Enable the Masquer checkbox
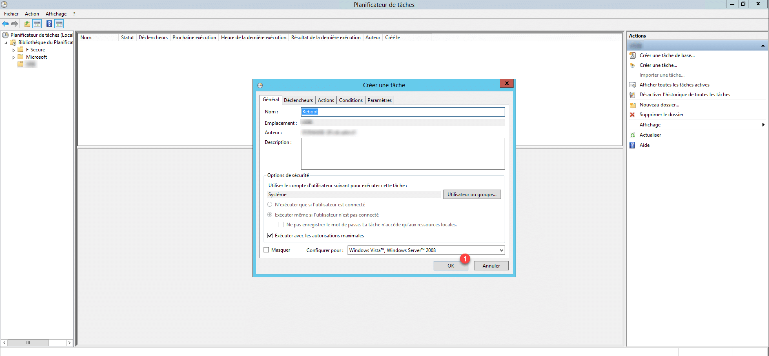 coord(266,250)
